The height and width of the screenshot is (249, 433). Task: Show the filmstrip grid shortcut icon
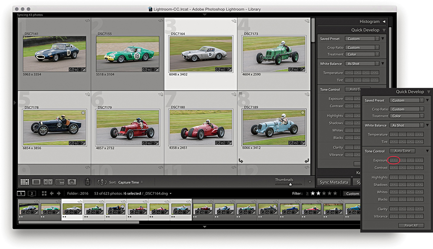coord(44,194)
